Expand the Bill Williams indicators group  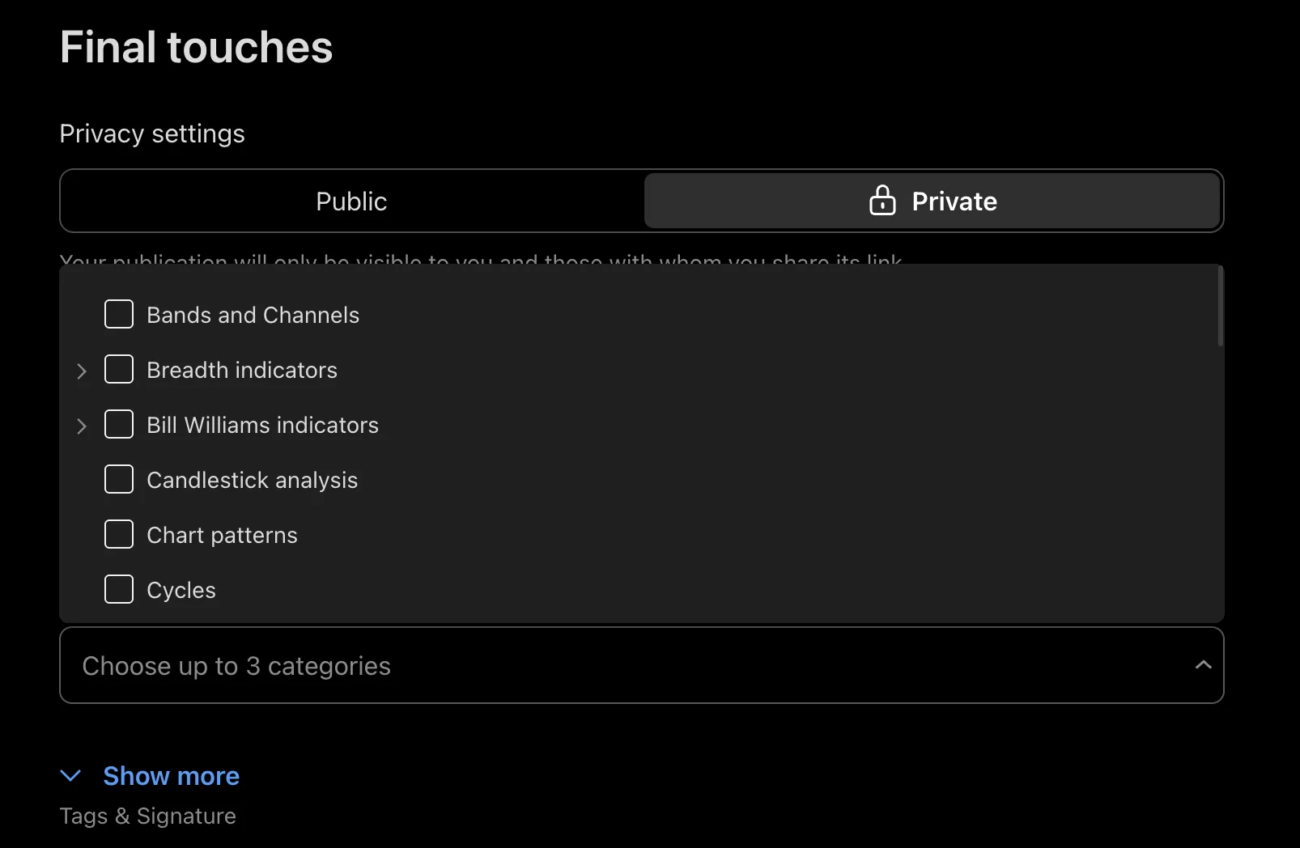pos(82,426)
